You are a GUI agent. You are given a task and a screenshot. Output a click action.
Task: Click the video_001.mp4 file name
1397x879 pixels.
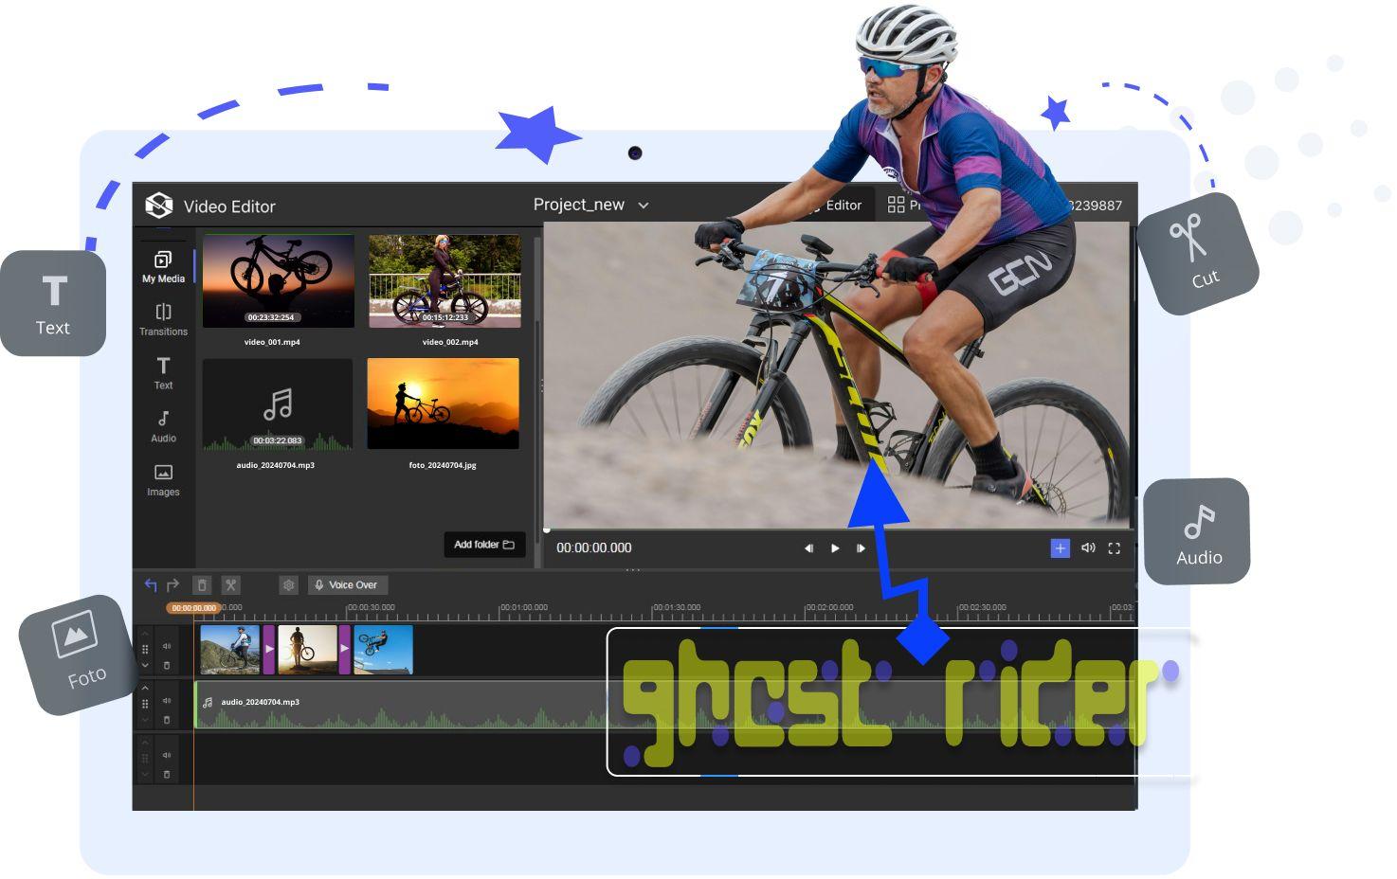coord(272,342)
